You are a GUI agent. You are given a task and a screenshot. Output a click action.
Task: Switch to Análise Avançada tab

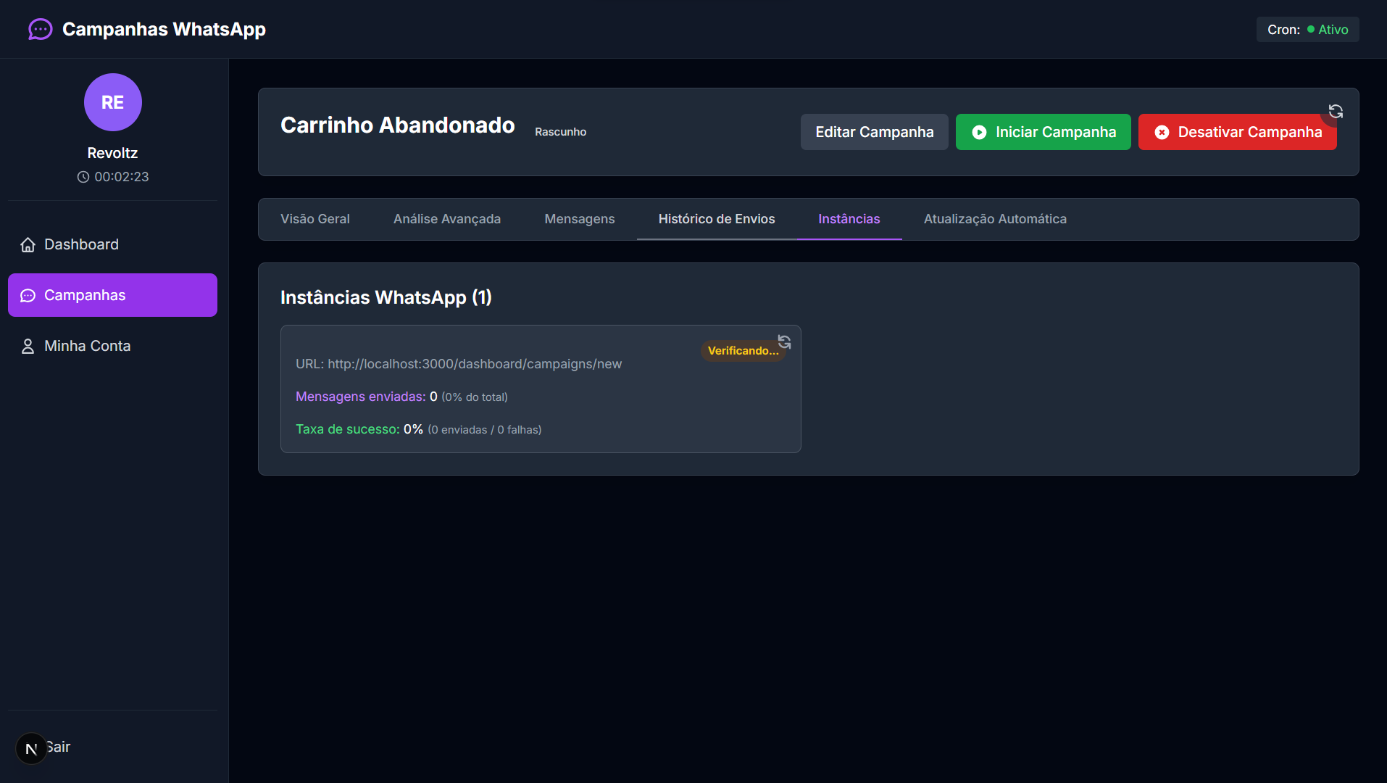click(x=447, y=219)
